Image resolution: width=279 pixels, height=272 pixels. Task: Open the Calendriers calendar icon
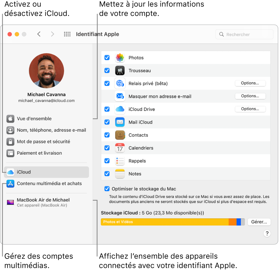120,148
